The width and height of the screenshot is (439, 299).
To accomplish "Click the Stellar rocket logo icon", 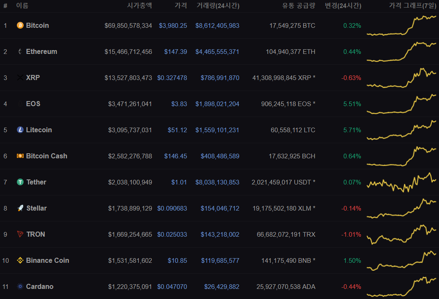I will click(x=20, y=208).
